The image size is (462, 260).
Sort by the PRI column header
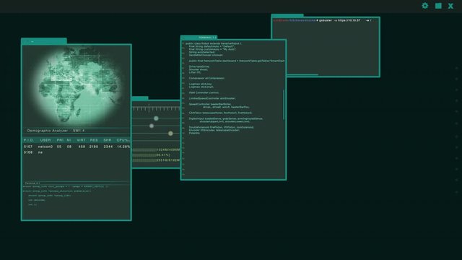[x=60, y=140]
